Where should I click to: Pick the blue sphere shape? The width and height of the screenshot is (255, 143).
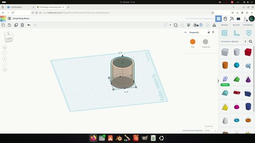click(237, 65)
